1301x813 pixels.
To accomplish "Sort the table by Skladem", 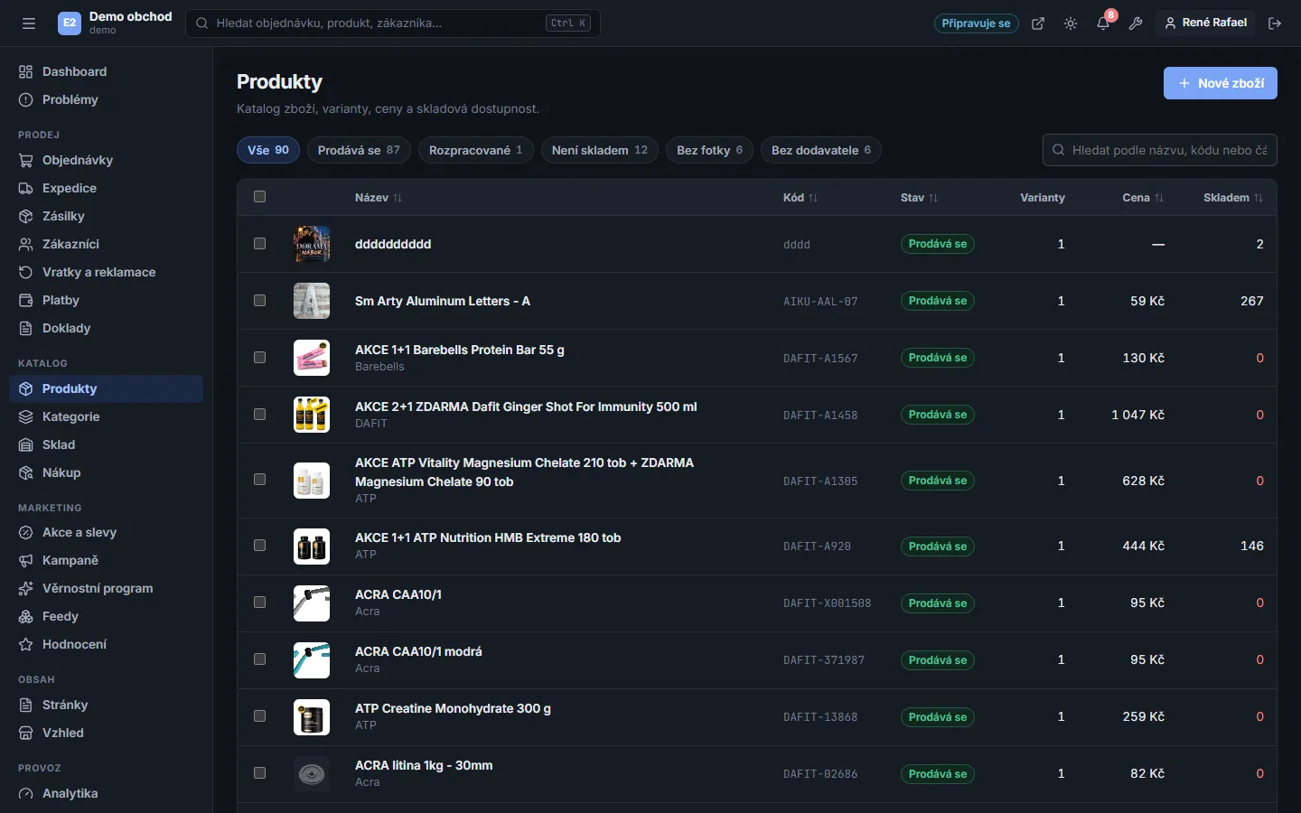I will click(1233, 197).
